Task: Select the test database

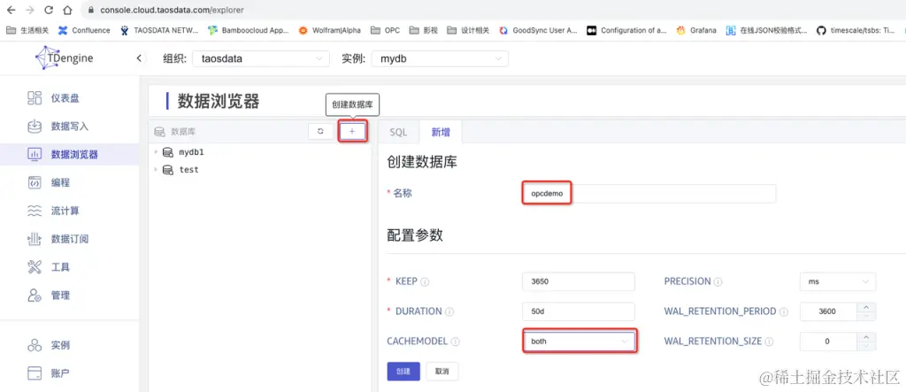Action: click(188, 170)
